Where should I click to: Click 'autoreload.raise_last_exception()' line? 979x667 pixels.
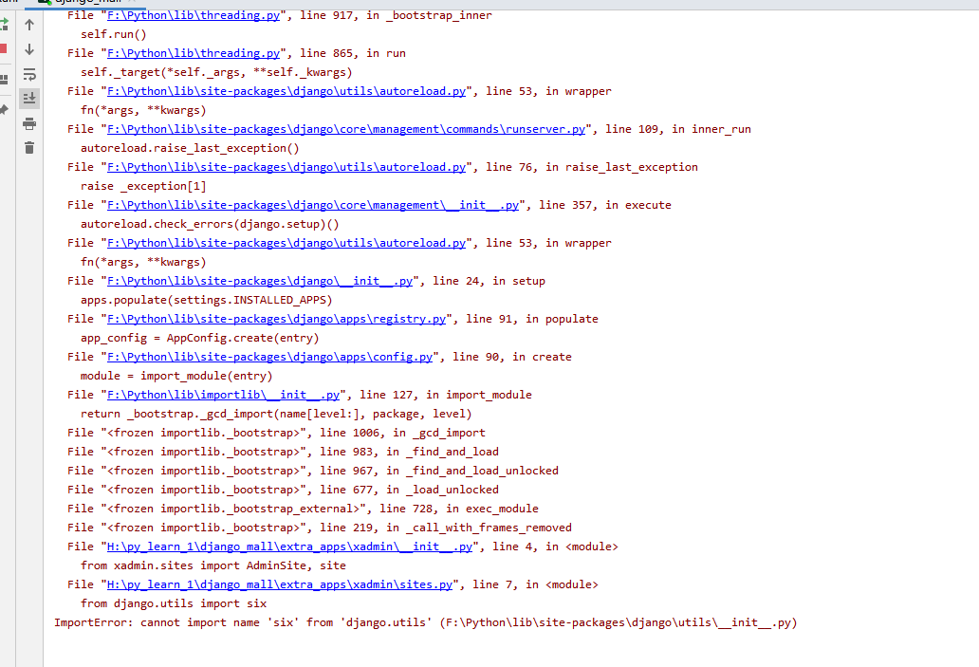(190, 149)
